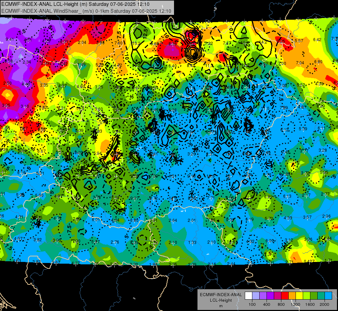Click the shear value 5.52
Viewport: 338px width, 311px height.
click(301, 85)
